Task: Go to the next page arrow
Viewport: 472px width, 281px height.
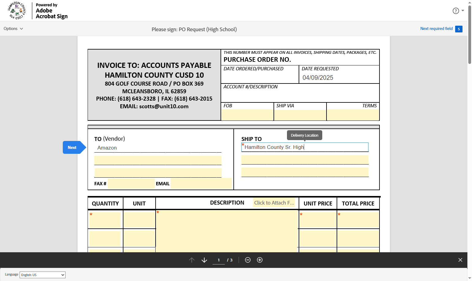Action: click(204, 260)
